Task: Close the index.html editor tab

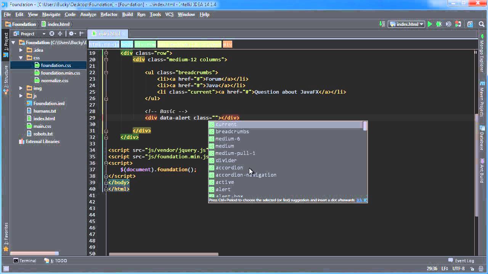Action: pyautogui.click(x=124, y=33)
